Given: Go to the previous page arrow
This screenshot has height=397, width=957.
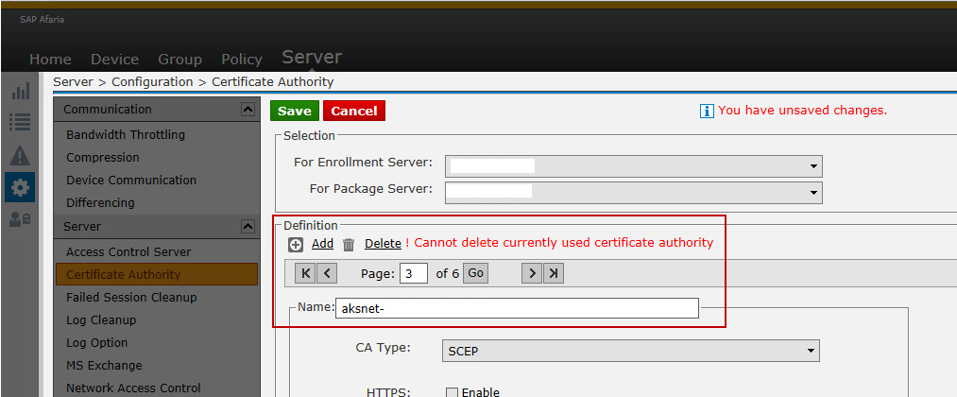Looking at the screenshot, I should (x=327, y=273).
